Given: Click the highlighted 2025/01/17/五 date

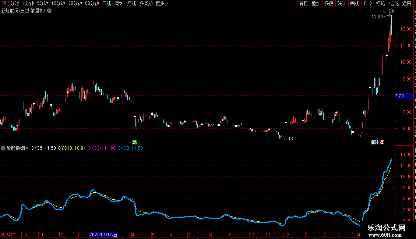Looking at the screenshot, I should coord(103,235).
